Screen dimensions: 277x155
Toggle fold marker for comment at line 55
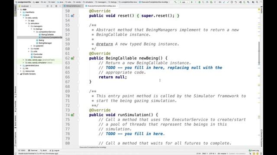point(78,25)
